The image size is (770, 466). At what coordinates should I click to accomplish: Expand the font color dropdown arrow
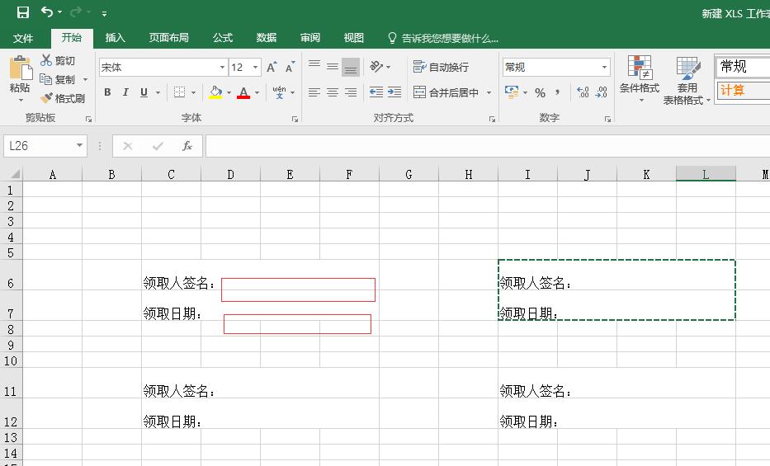point(257,92)
